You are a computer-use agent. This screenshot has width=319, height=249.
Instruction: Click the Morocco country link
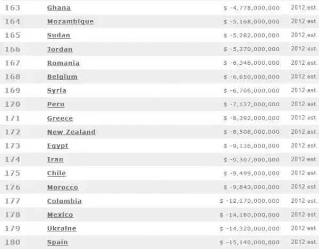click(x=62, y=187)
